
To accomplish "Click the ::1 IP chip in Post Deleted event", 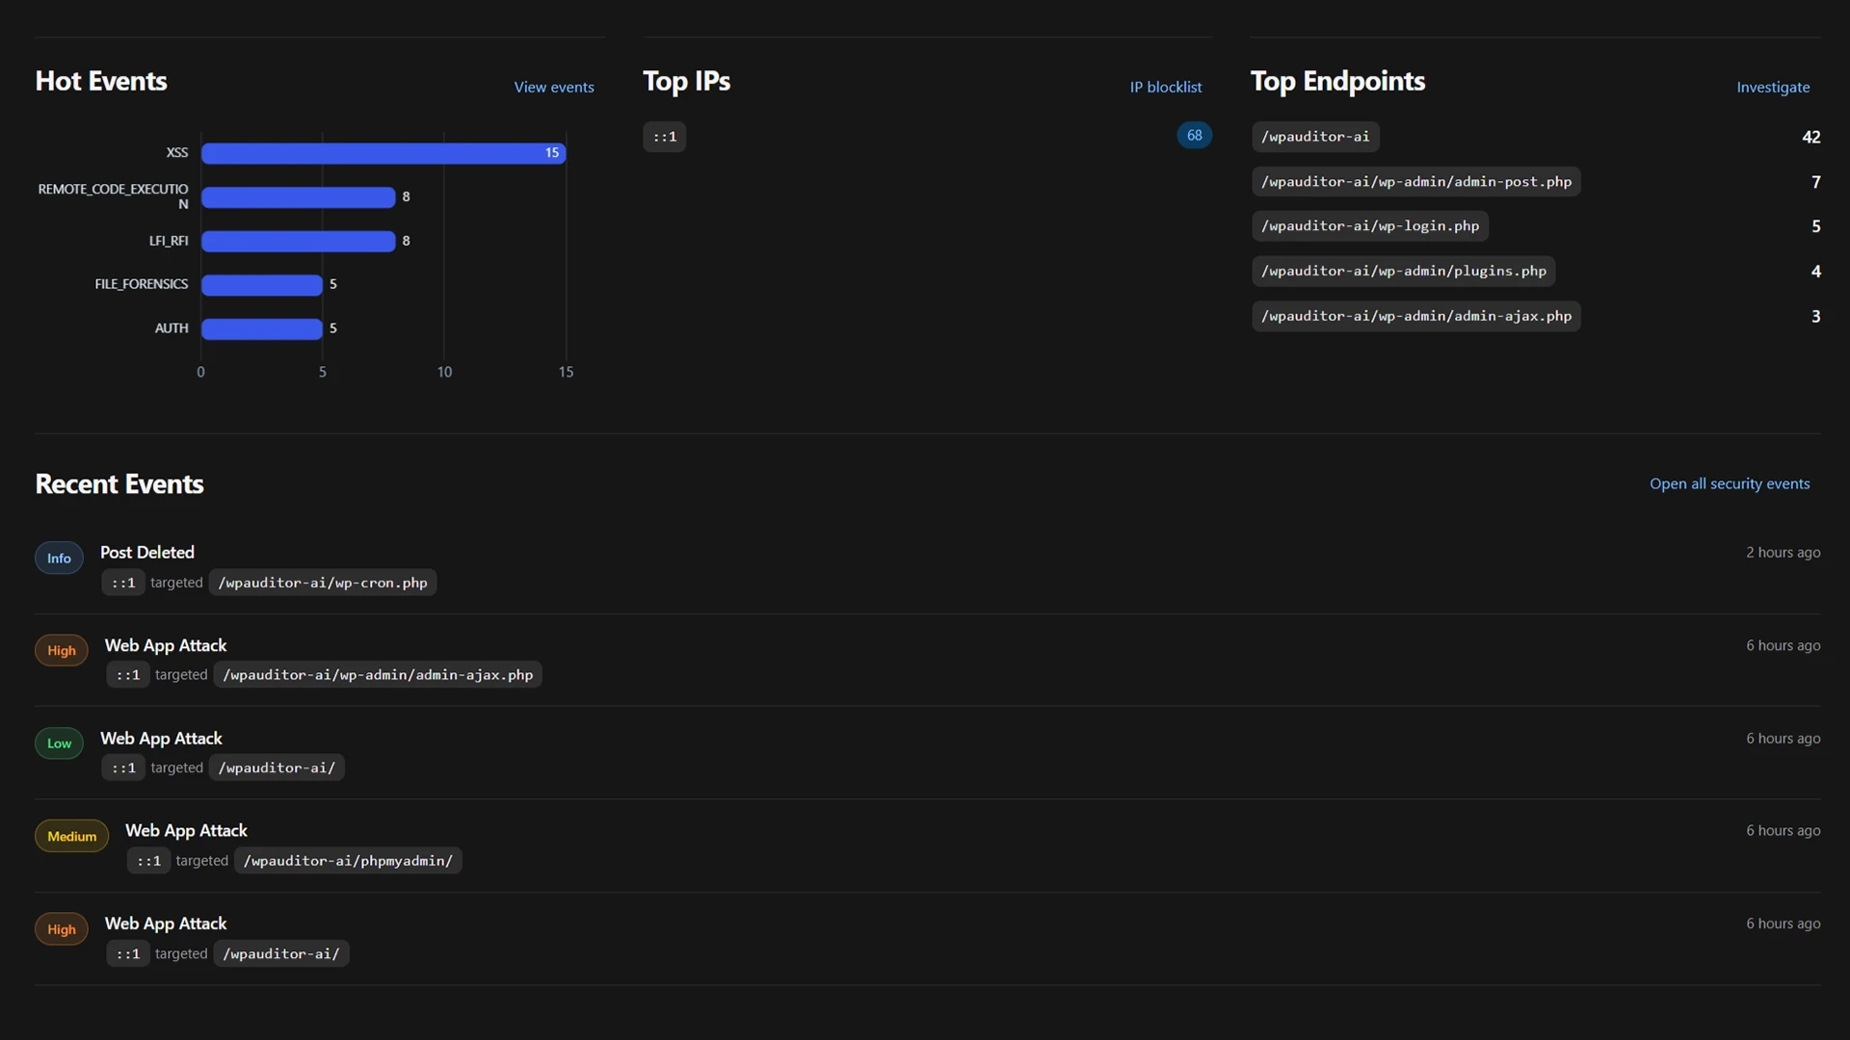I will coord(123,583).
